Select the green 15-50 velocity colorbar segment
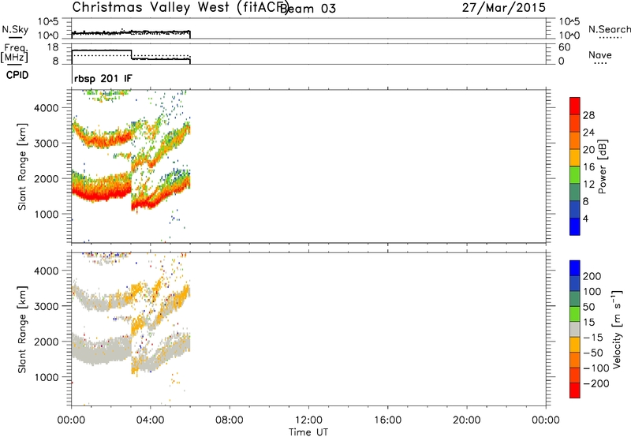631x437 pixels. click(575, 314)
